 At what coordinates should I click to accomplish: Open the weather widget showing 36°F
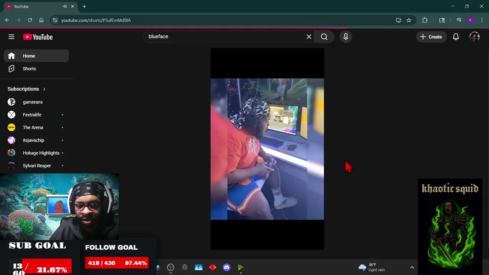tap(372, 267)
